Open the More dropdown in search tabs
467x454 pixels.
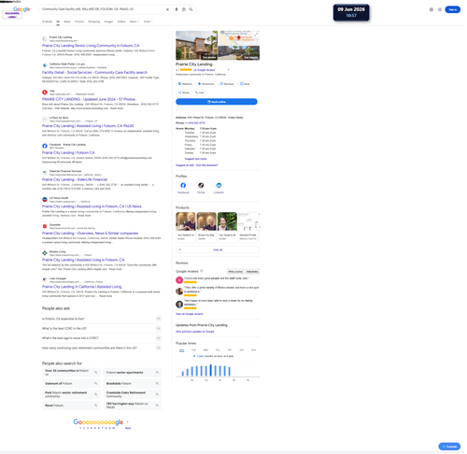coord(134,21)
